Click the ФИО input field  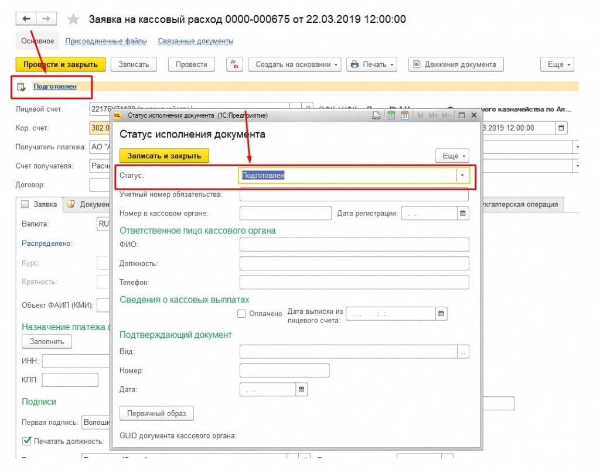click(x=354, y=245)
